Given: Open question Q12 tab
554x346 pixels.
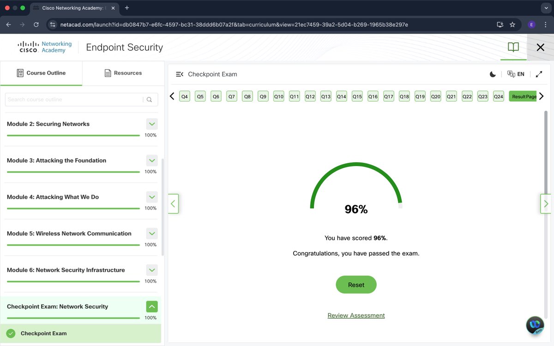Looking at the screenshot, I should coord(310,96).
